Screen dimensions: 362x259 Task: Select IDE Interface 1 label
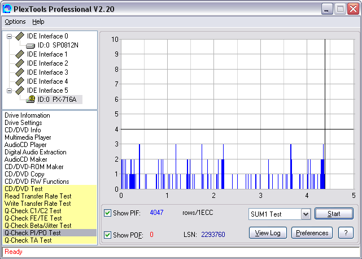(47, 54)
